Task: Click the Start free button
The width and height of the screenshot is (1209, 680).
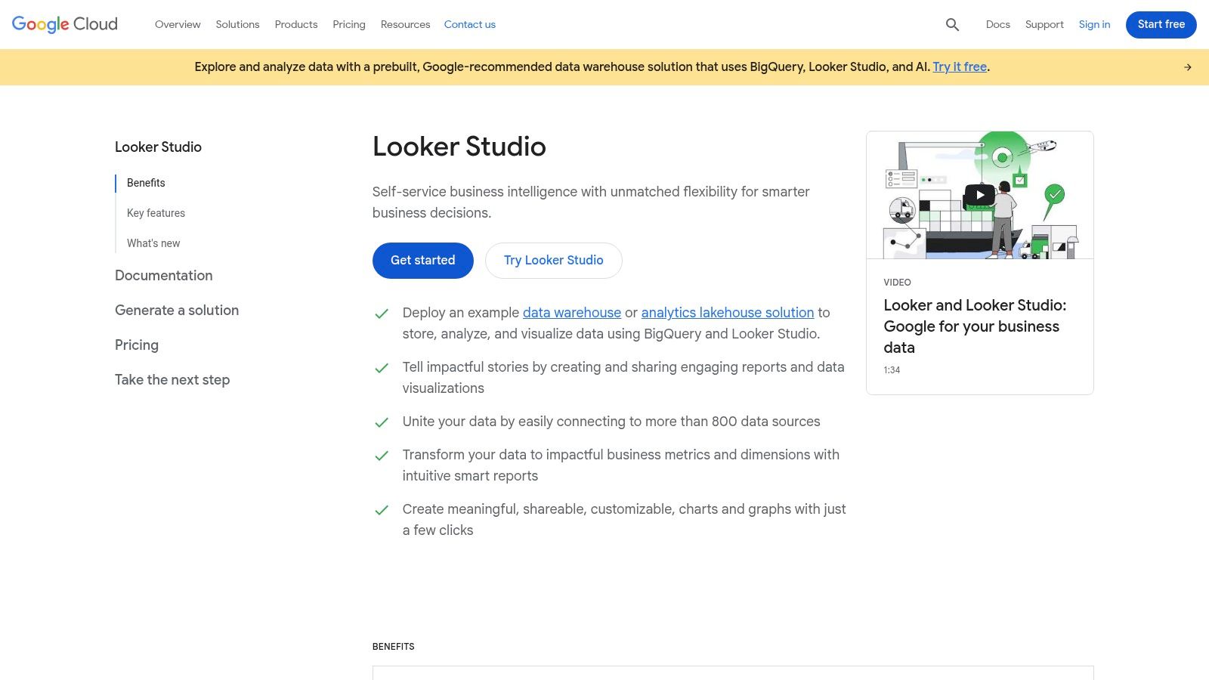Action: click(x=1161, y=24)
